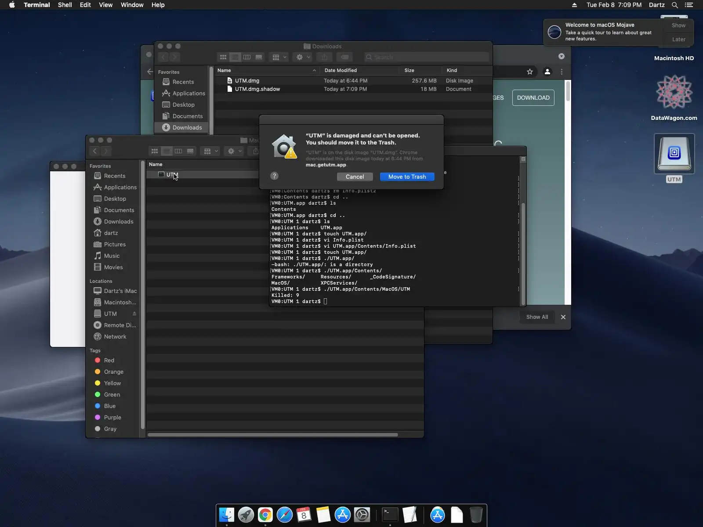703x527 pixels.
Task: Open Finder from the Dock
Action: point(227,515)
